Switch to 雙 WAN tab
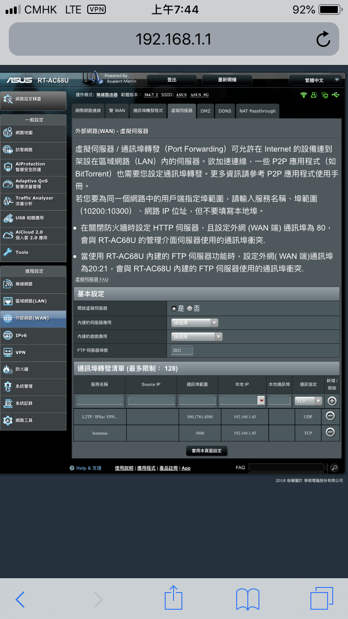 117,111
